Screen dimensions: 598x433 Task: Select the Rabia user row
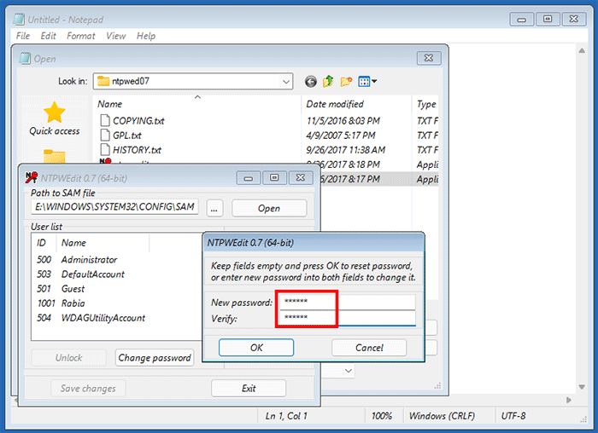click(117, 303)
